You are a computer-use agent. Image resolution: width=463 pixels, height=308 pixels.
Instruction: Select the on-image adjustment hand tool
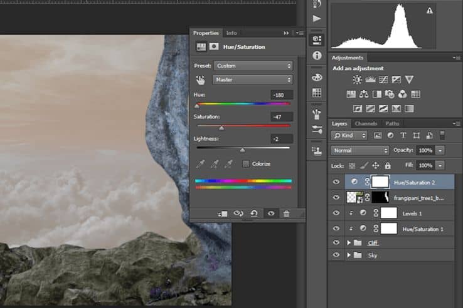point(201,80)
